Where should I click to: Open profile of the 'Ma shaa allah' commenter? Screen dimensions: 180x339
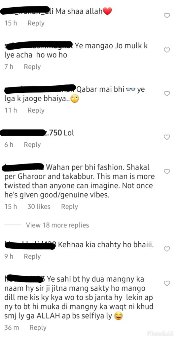(28, 11)
